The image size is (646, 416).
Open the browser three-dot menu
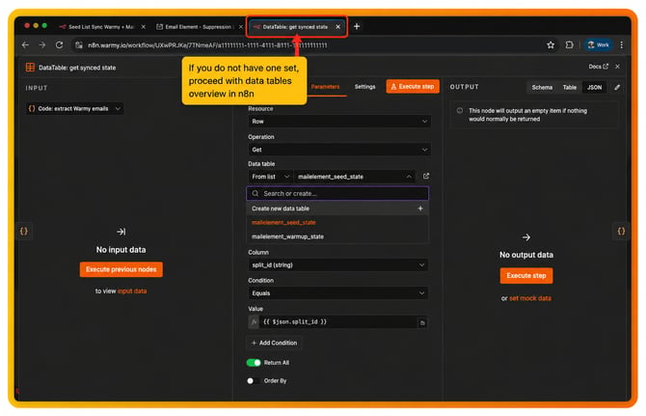pos(621,45)
